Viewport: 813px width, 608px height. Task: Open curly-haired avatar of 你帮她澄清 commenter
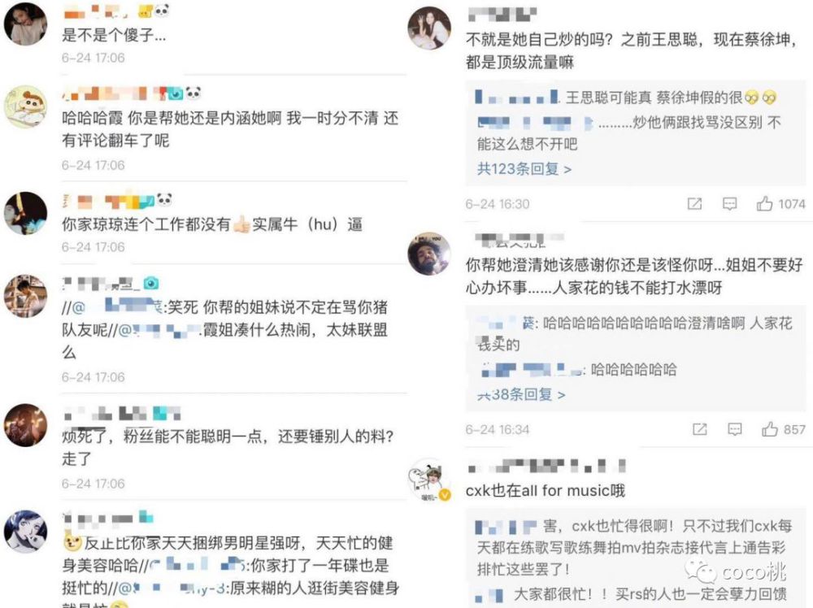point(429,254)
